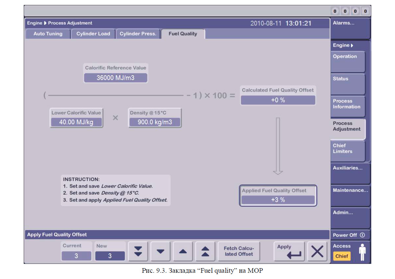Open the Admin menu
The image size is (395, 279).
point(350,218)
